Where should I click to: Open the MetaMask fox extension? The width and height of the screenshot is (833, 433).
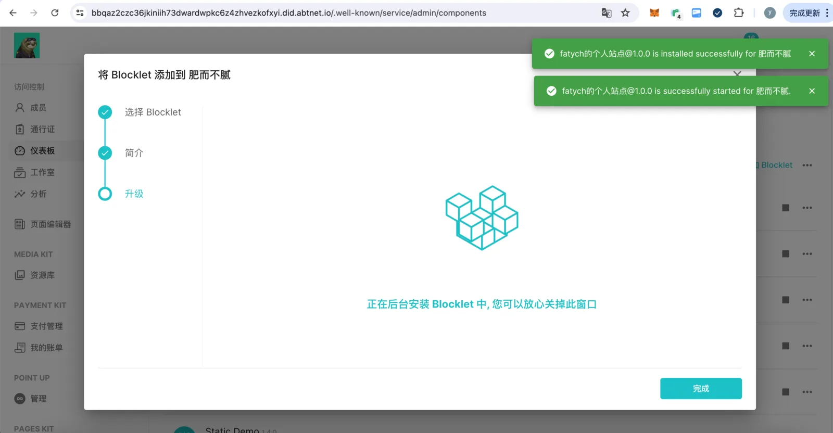pos(654,13)
